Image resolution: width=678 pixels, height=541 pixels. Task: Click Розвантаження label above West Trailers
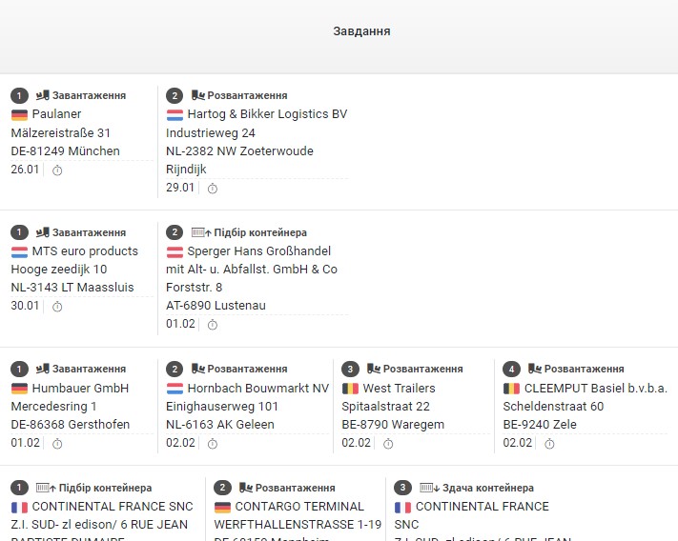point(422,369)
